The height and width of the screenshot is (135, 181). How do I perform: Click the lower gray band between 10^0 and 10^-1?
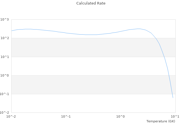[85, 85]
